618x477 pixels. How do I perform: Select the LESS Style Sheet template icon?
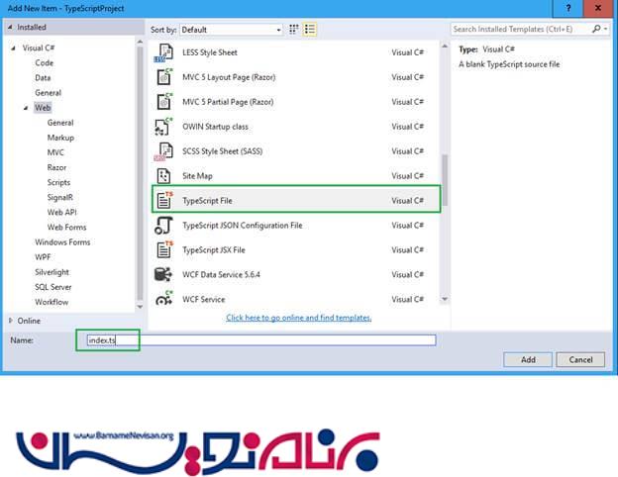[163, 52]
